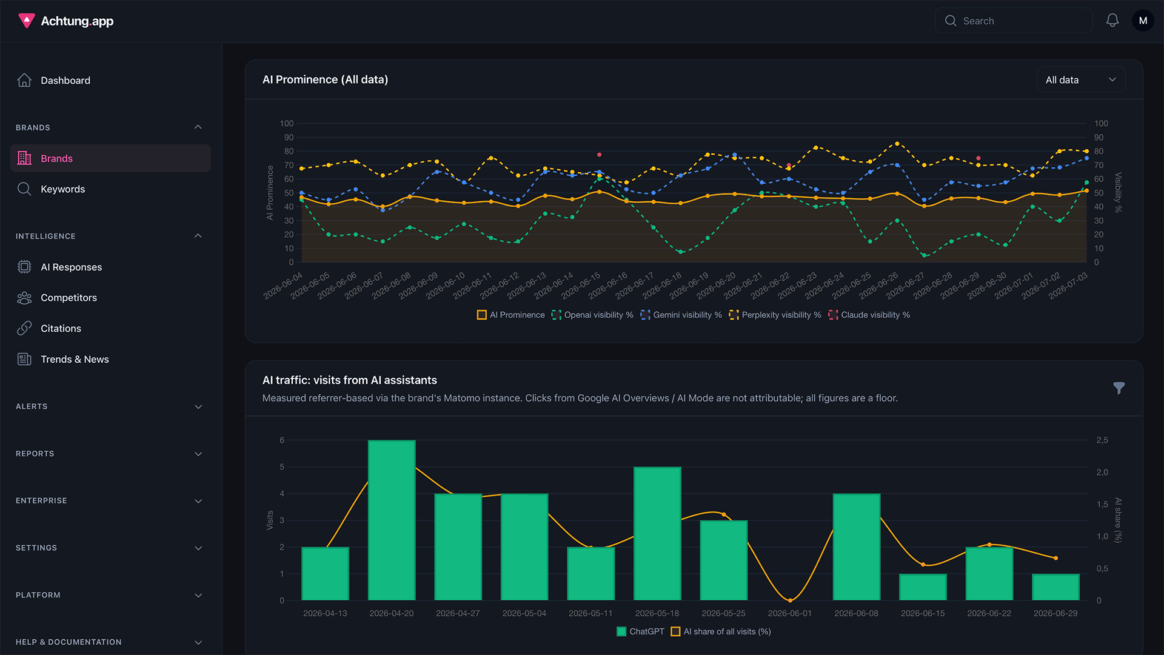Focus the Search input field
The width and height of the screenshot is (1164, 655).
pyautogui.click(x=1014, y=21)
